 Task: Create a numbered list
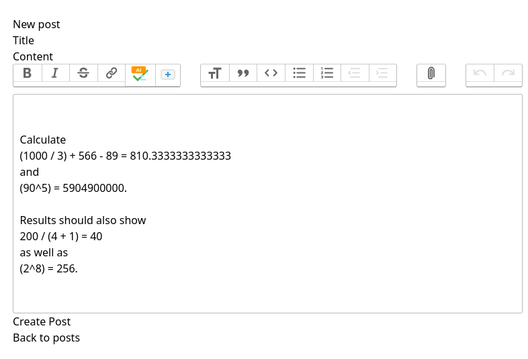[327, 73]
